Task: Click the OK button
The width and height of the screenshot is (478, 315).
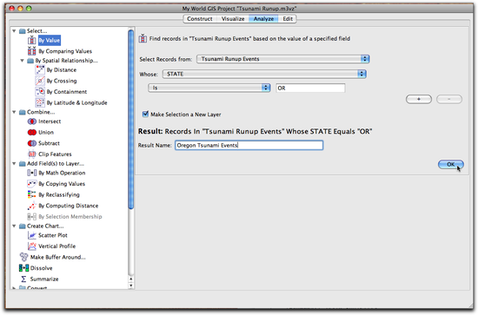Action: [x=451, y=164]
